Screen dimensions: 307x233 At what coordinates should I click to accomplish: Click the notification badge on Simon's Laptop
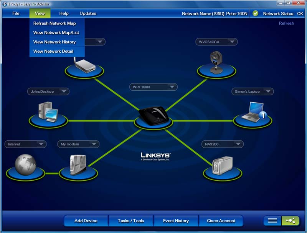tap(263, 115)
